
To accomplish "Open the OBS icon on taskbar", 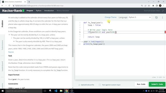I will (72, 91).
